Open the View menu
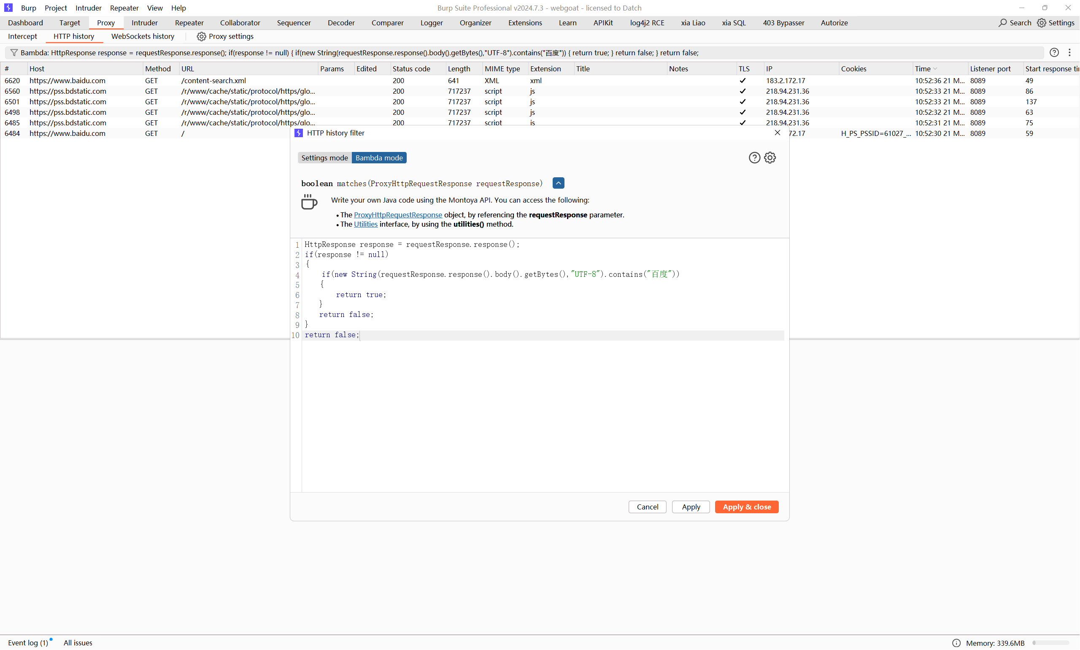The image size is (1080, 650). (155, 8)
